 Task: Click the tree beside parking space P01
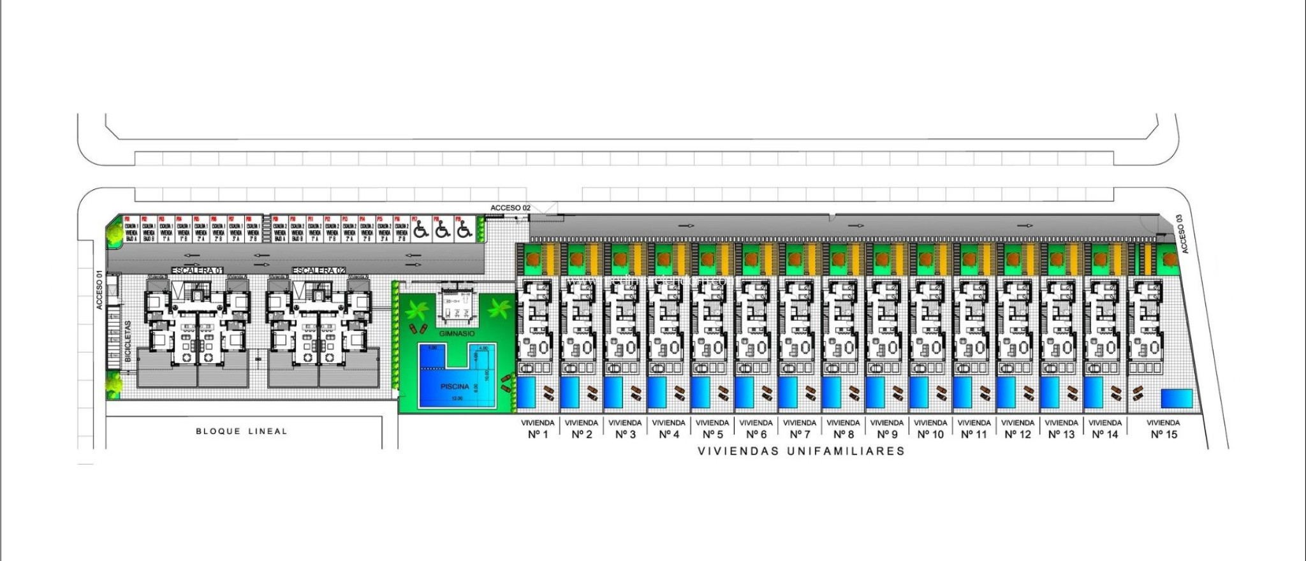(x=114, y=234)
